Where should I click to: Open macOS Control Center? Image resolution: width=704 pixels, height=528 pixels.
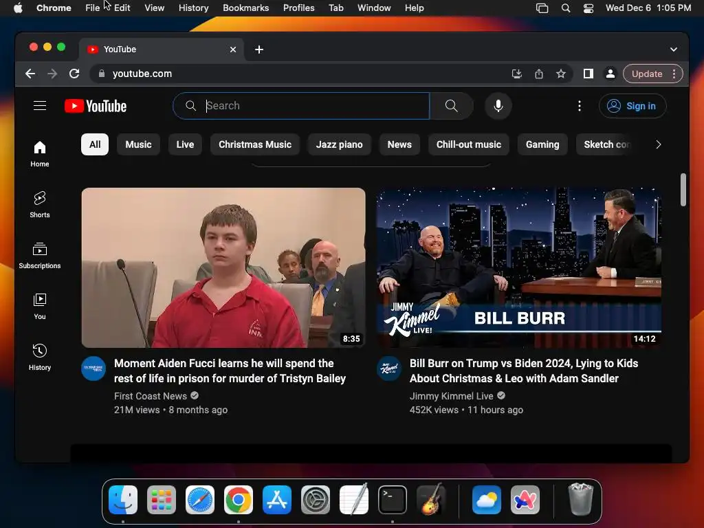click(x=588, y=8)
